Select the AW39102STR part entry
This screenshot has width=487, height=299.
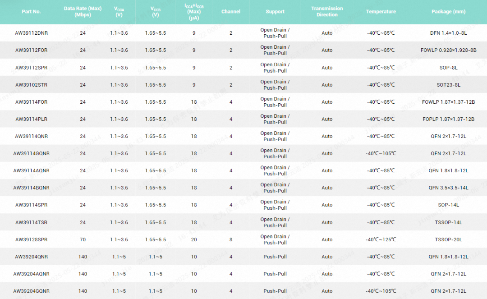(31, 85)
